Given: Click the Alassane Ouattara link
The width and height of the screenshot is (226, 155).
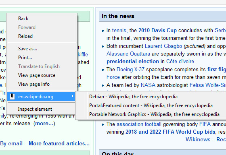Looking at the screenshot, I should coord(128,54).
